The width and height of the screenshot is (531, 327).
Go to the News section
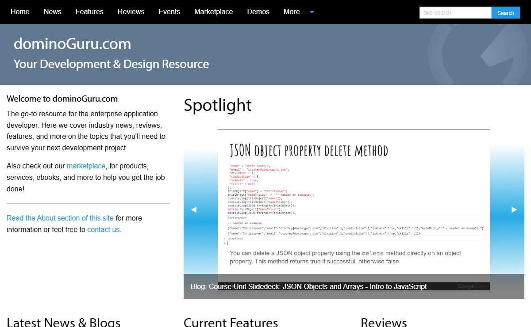pyautogui.click(x=52, y=12)
